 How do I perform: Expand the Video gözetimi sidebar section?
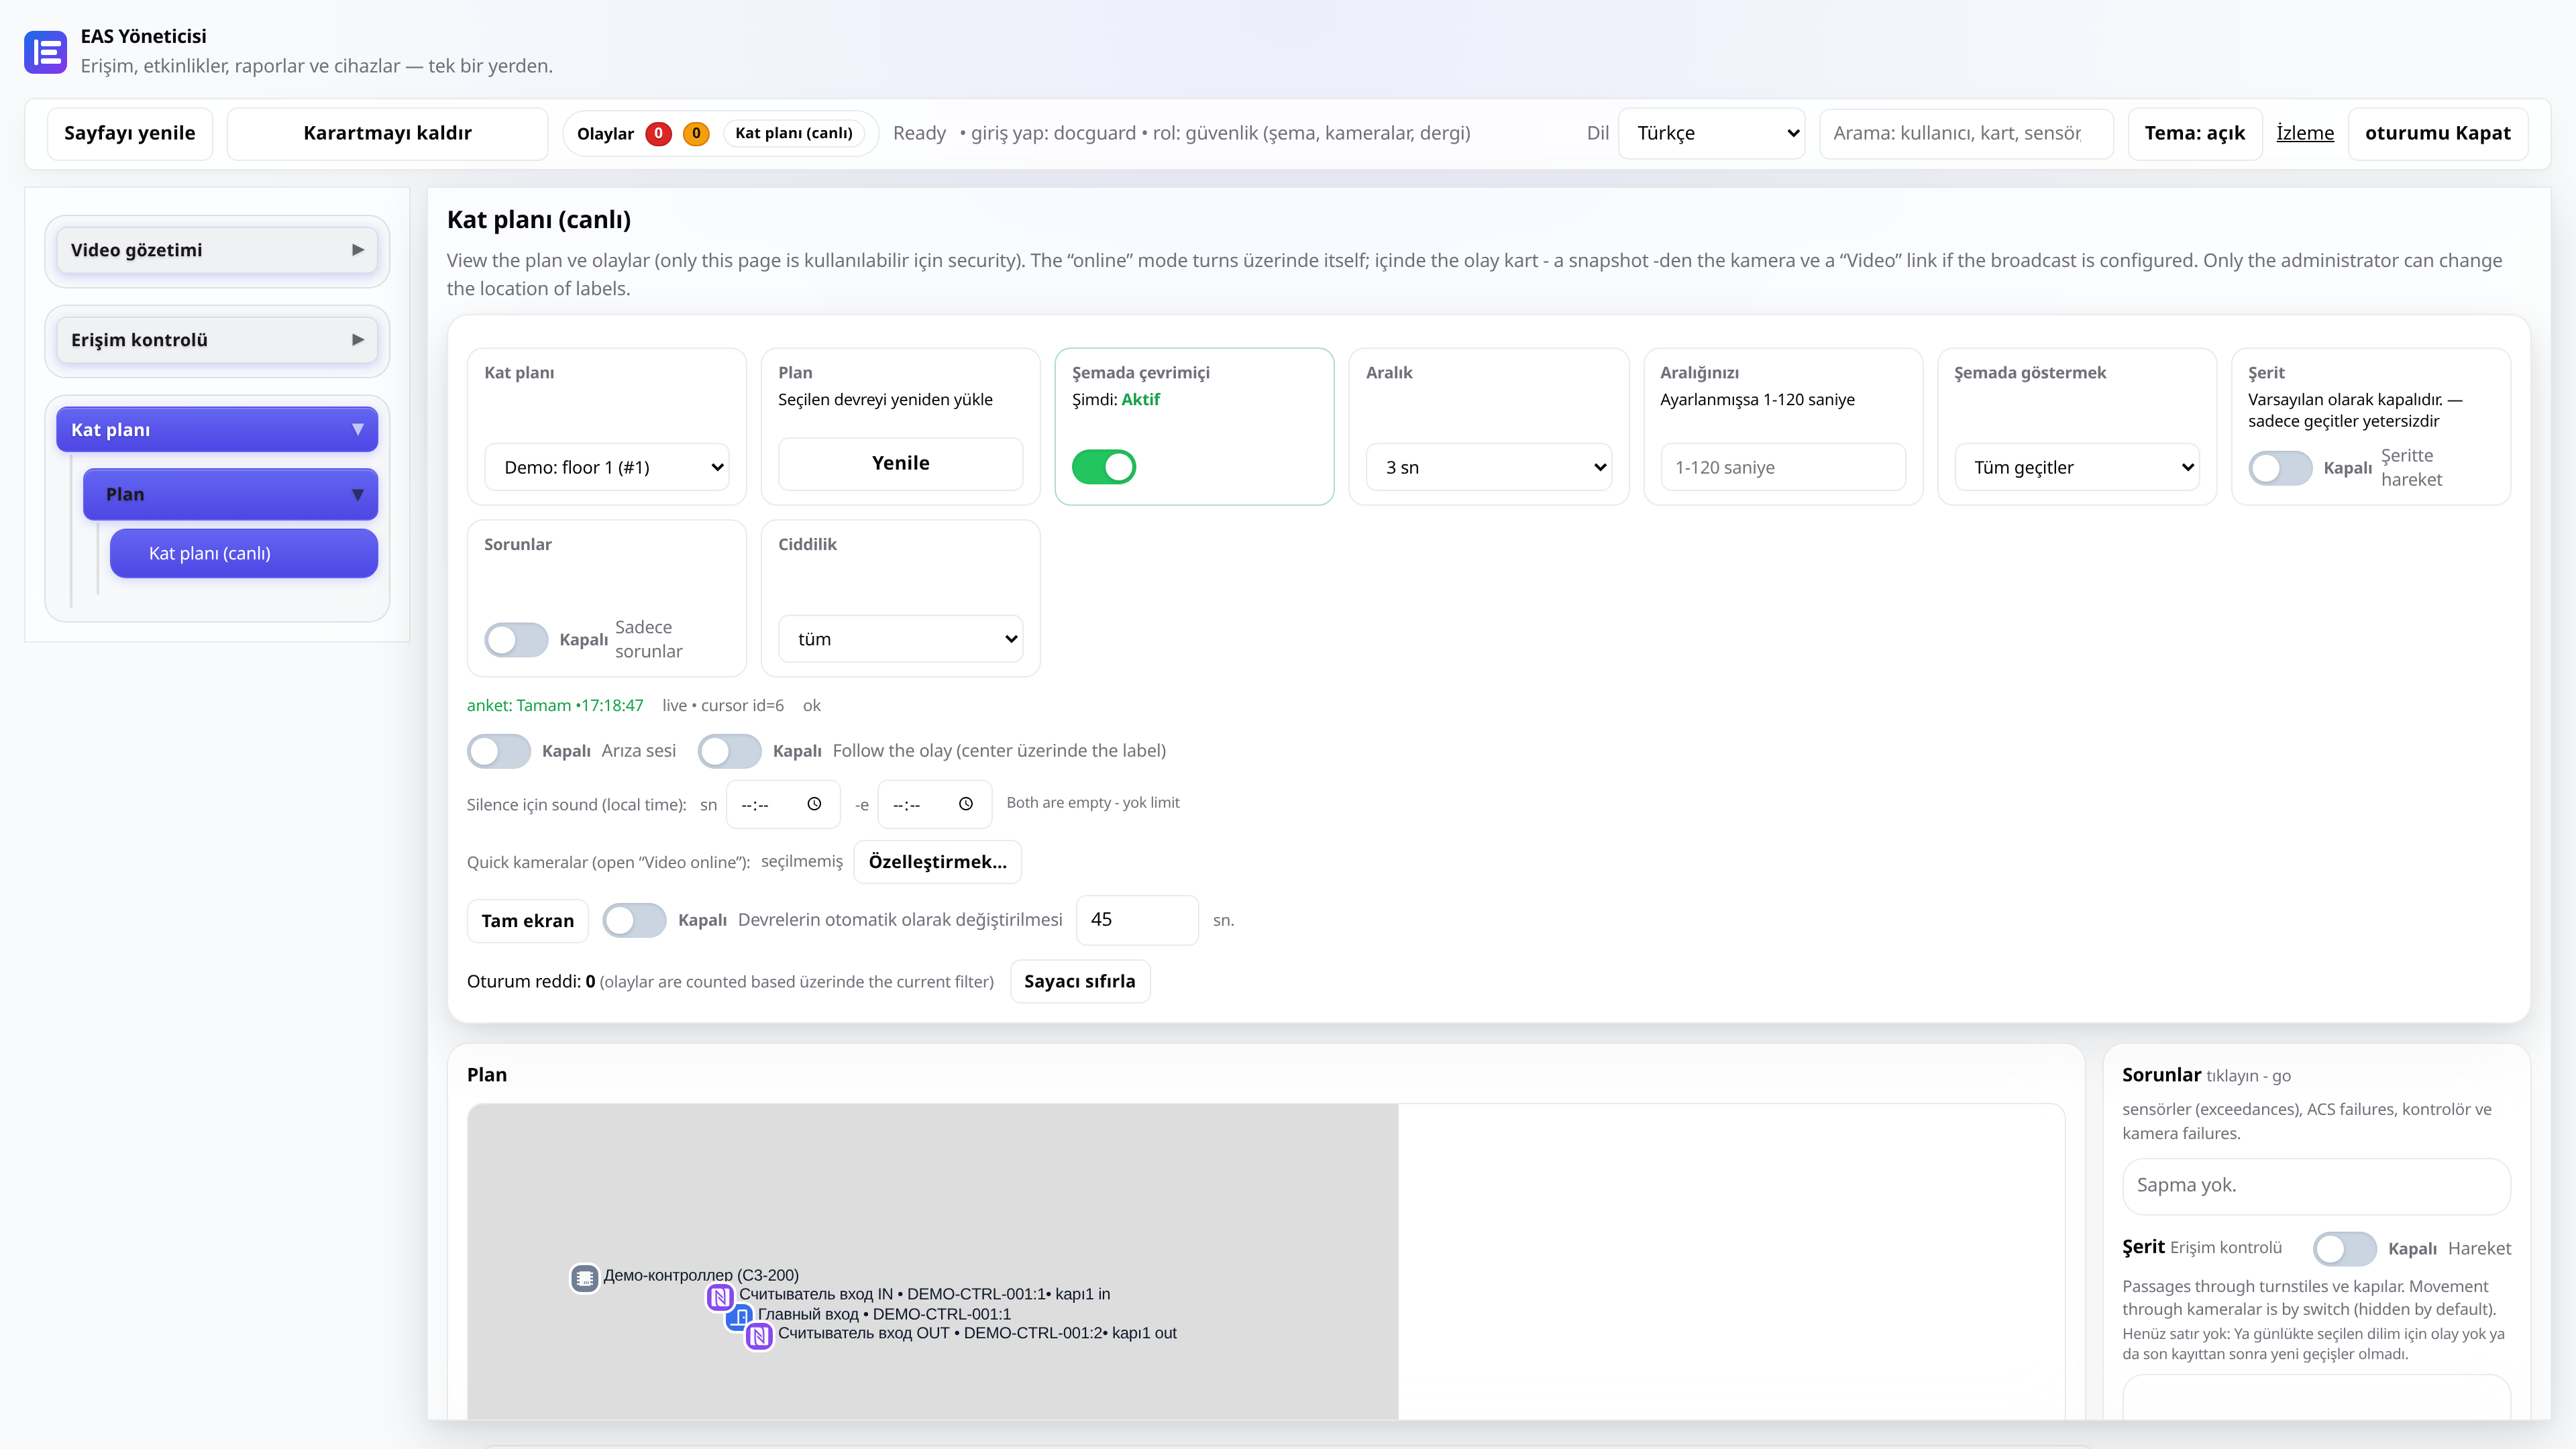[217, 250]
